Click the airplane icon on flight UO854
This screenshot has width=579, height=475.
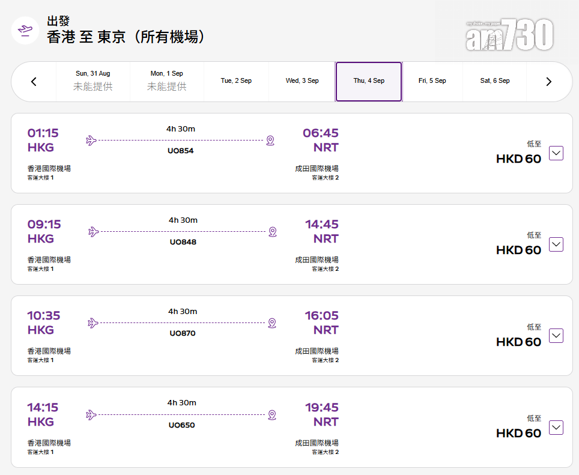pyautogui.click(x=91, y=141)
